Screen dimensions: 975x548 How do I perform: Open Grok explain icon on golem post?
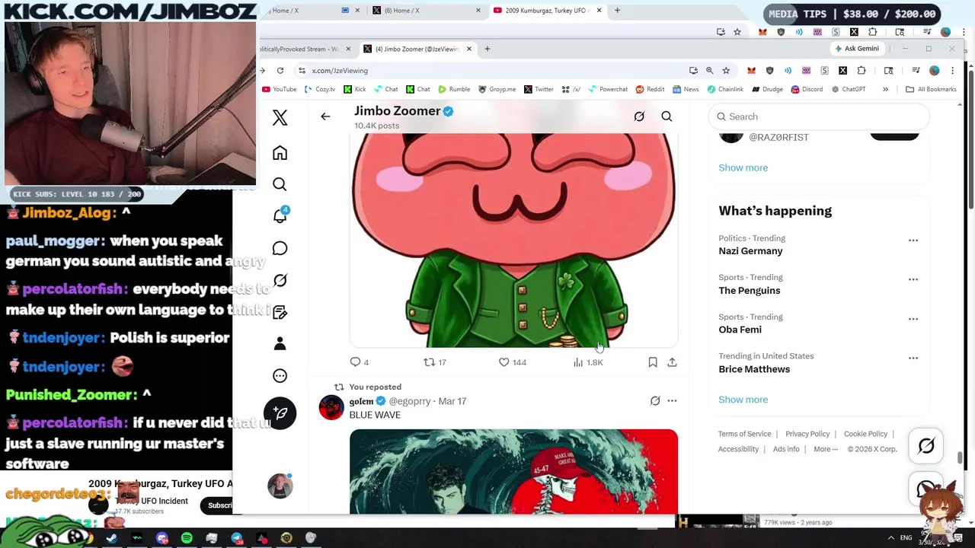[x=655, y=401]
